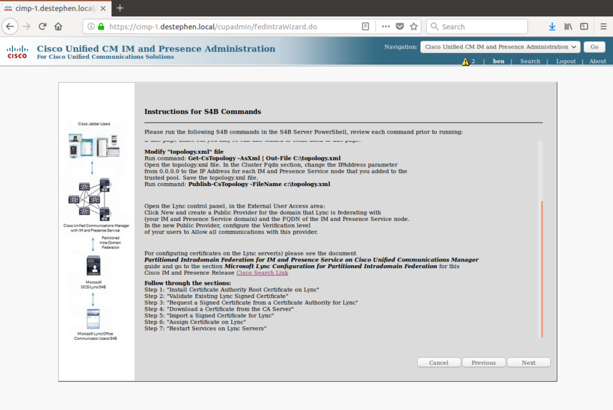This screenshot has height=410, width=613.
Task: Open site information icon in address bar
Action: click(x=91, y=26)
